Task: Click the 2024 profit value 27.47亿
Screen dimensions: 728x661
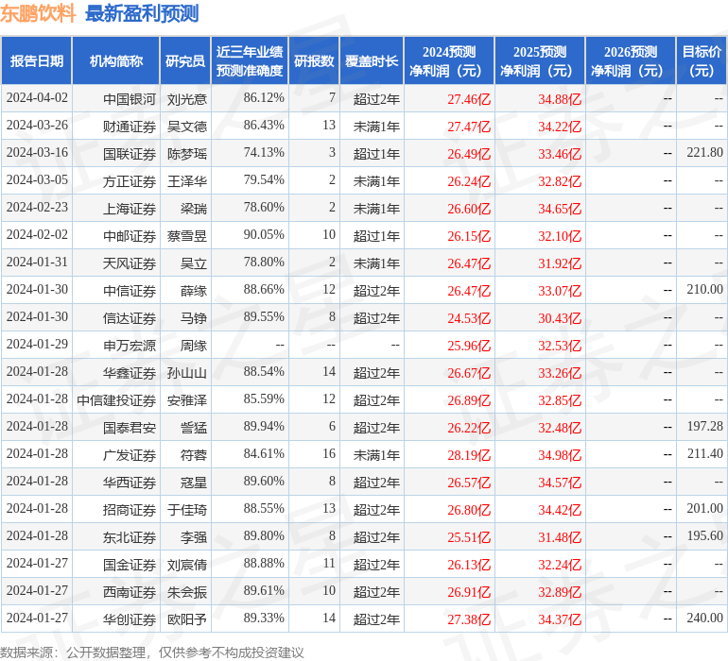Action: (x=469, y=127)
